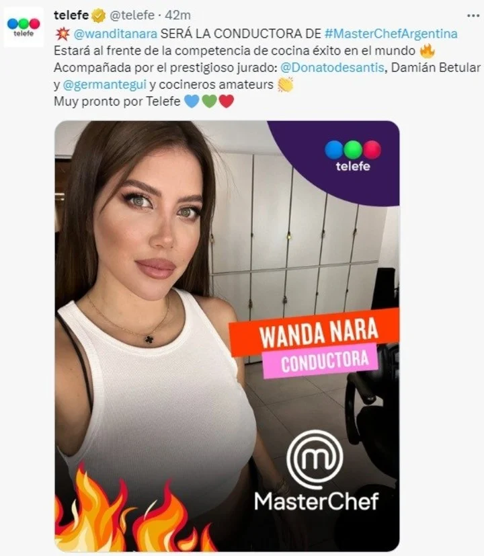Click the gold verified badge
Screen dimensions: 484x556
[99, 15]
